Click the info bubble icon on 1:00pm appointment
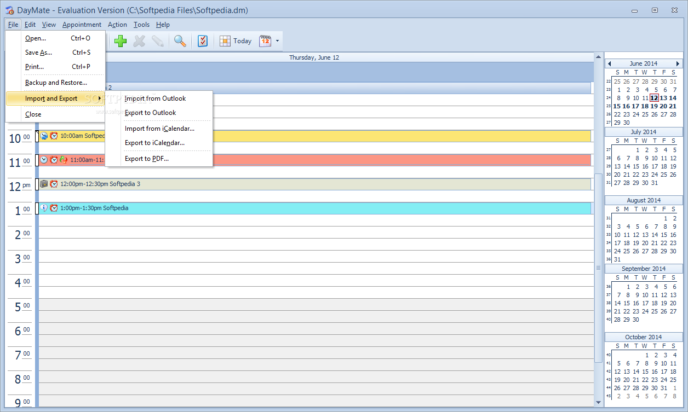This screenshot has width=688, height=412. (x=44, y=208)
